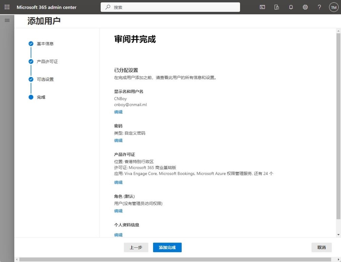Screen dimensions: 341x262
Task: Open the app launcher waffle icon
Action: pyautogui.click(x=7, y=7)
